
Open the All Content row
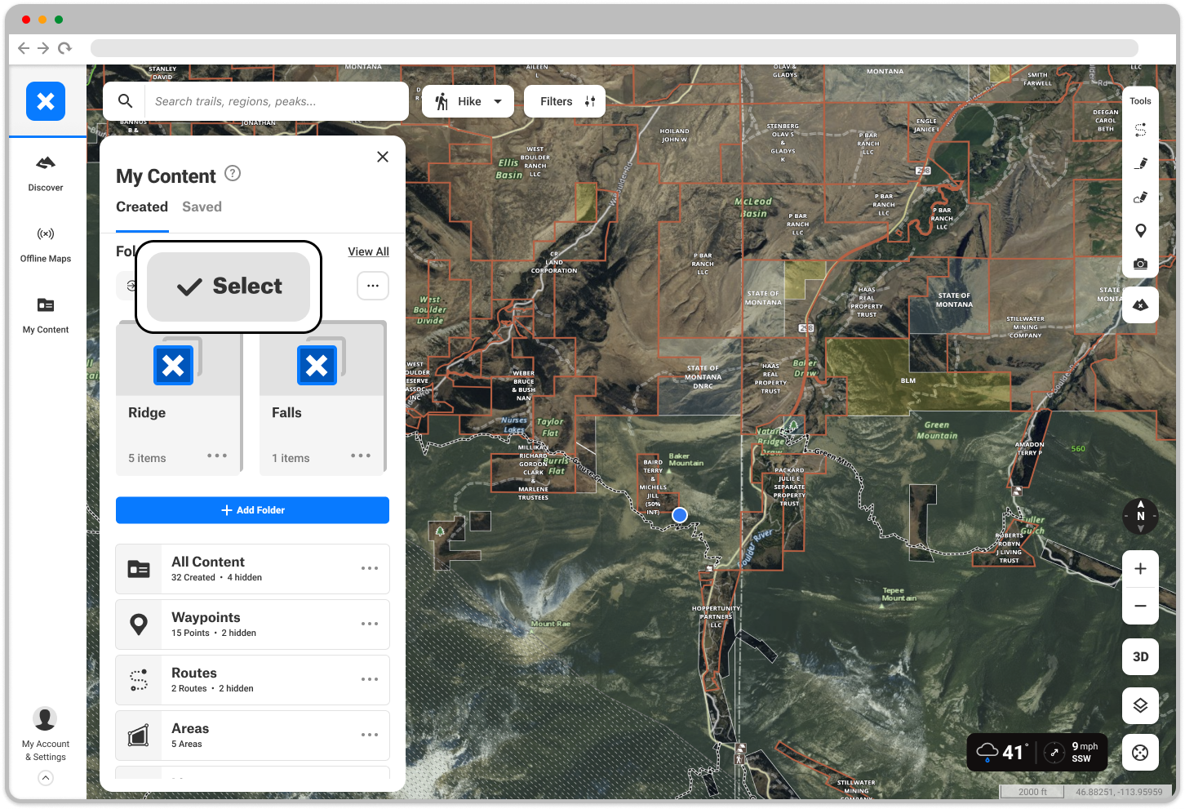(x=252, y=569)
